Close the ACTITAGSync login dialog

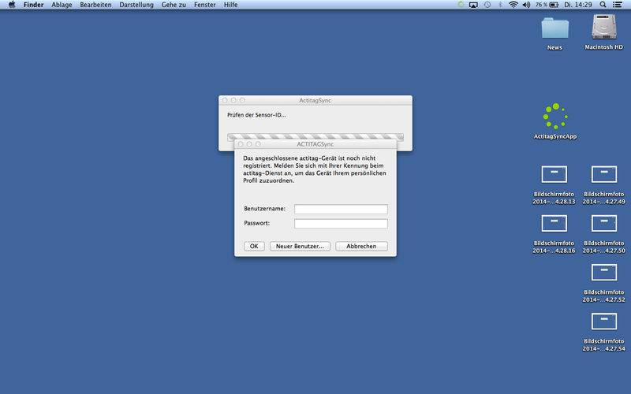pyautogui.click(x=241, y=144)
